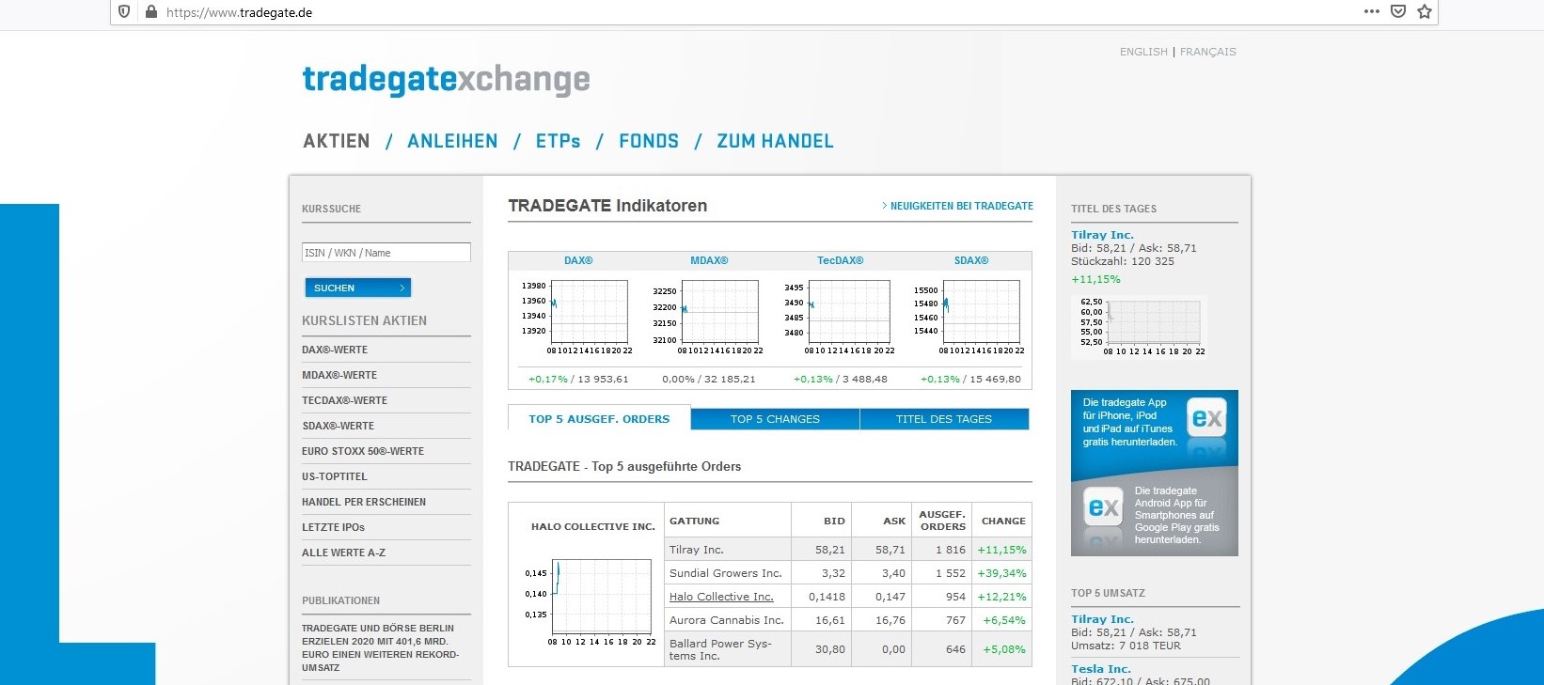
Task: Open the ZUM HANDEL navigation item
Action: tap(776, 141)
